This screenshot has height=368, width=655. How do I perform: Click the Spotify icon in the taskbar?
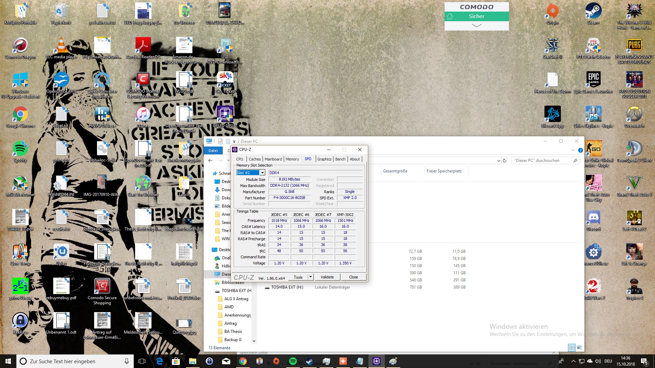(x=293, y=361)
